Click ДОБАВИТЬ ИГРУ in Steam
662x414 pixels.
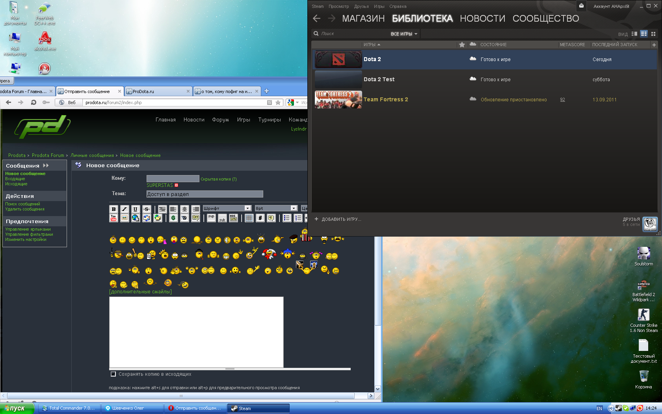(x=338, y=219)
